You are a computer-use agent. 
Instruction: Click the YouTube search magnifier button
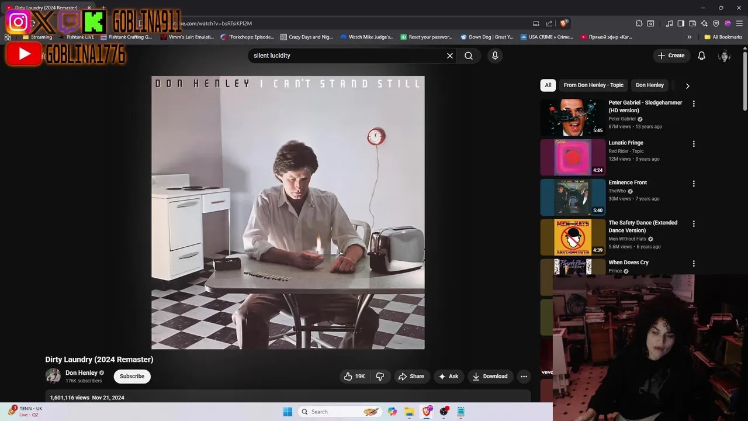pos(469,56)
